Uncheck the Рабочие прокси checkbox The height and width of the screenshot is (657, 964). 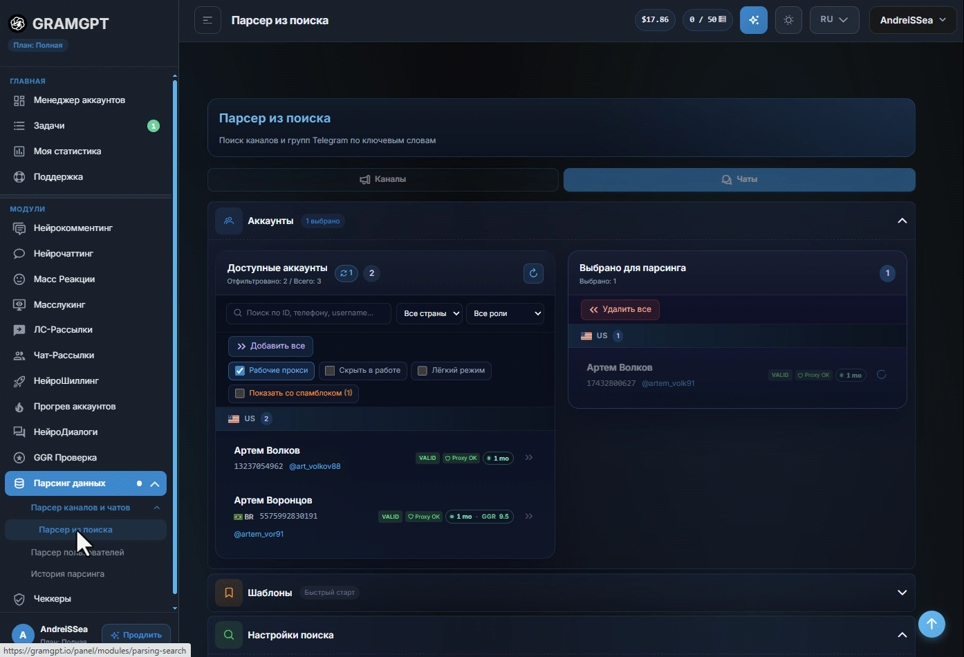pos(240,371)
